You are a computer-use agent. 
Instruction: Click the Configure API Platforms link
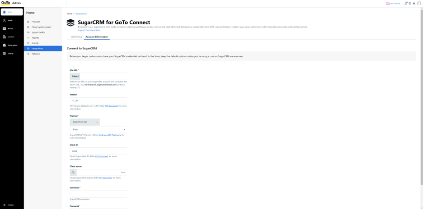pyautogui.click(x=109, y=135)
